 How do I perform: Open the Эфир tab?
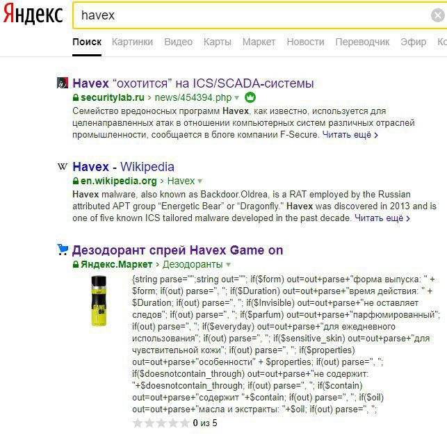[x=414, y=42]
